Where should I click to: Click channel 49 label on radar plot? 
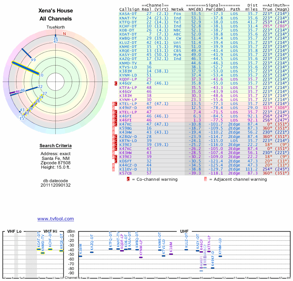[x=33, y=60]
